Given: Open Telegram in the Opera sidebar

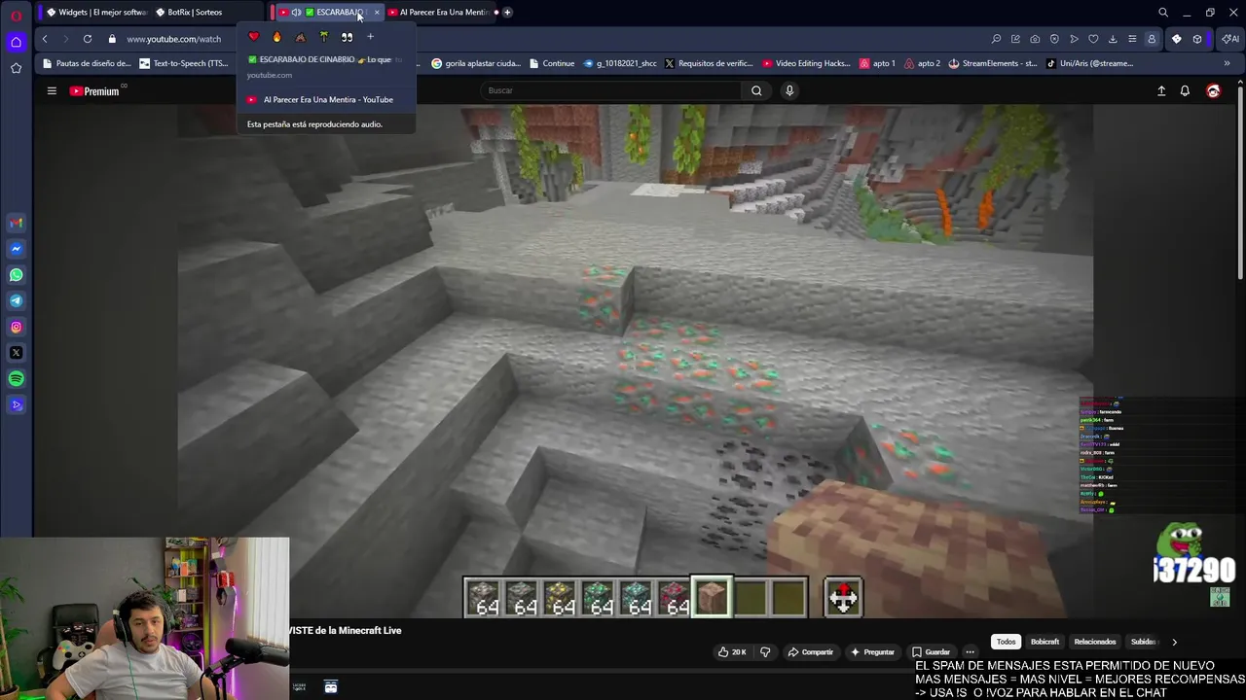Looking at the screenshot, I should 16,301.
